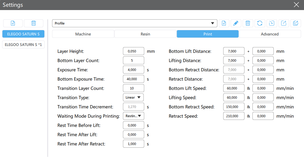Click the import profile icon with down arrow
304x163 pixels.
[272, 23]
